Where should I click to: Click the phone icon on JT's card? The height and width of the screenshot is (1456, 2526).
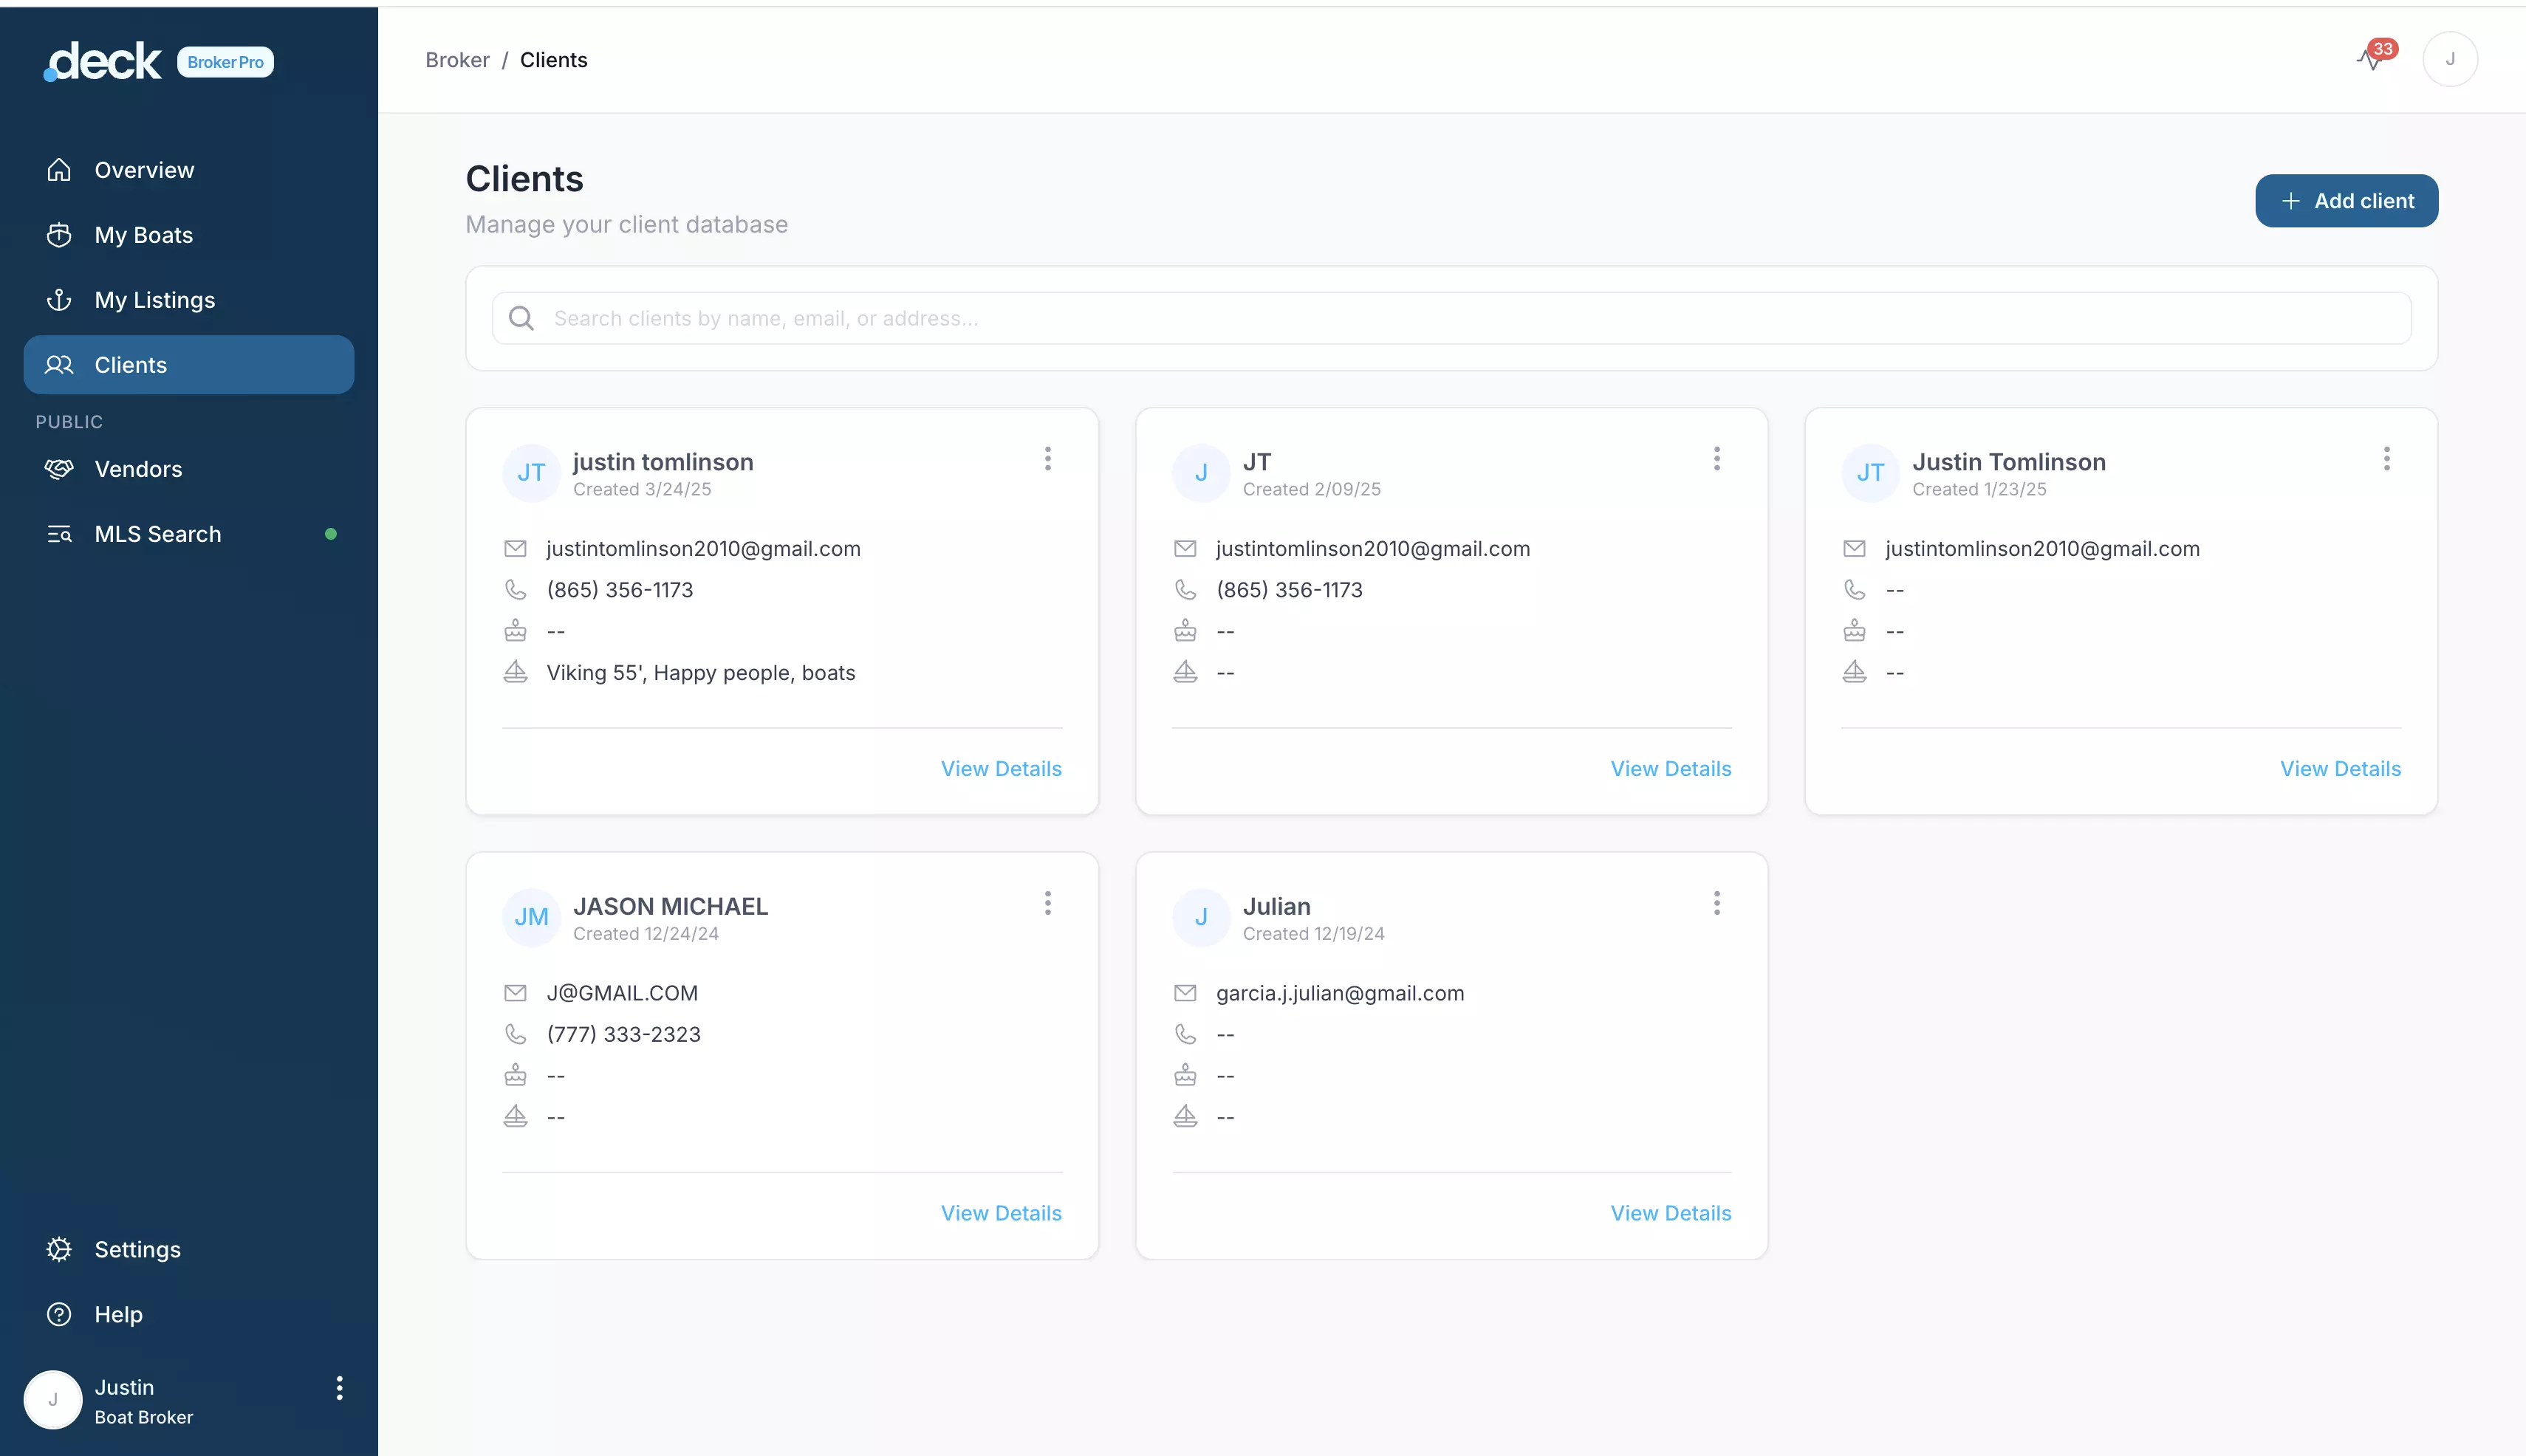coord(1185,590)
